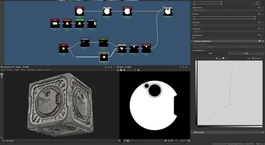This screenshot has width=265, height=145.
Task: Select Repeat curve addressing
Action: coord(210,53)
